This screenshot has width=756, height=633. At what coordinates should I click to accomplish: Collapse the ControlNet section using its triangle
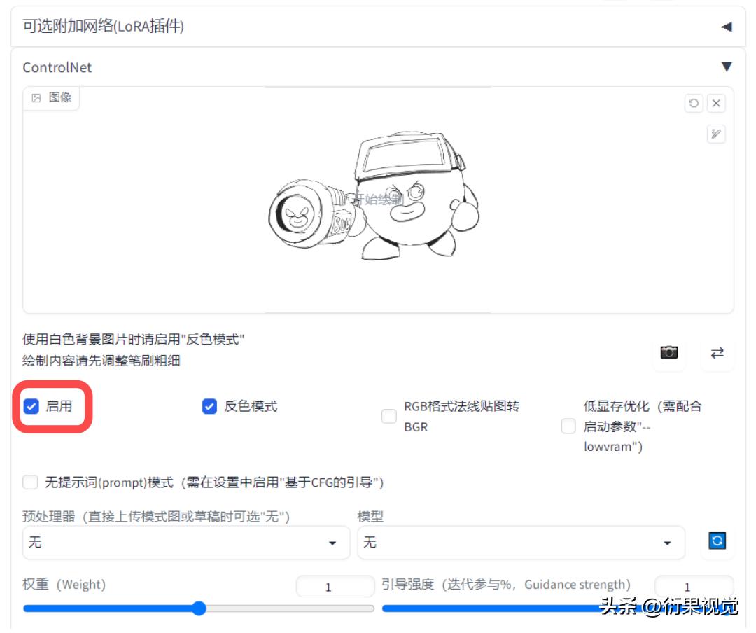[726, 67]
